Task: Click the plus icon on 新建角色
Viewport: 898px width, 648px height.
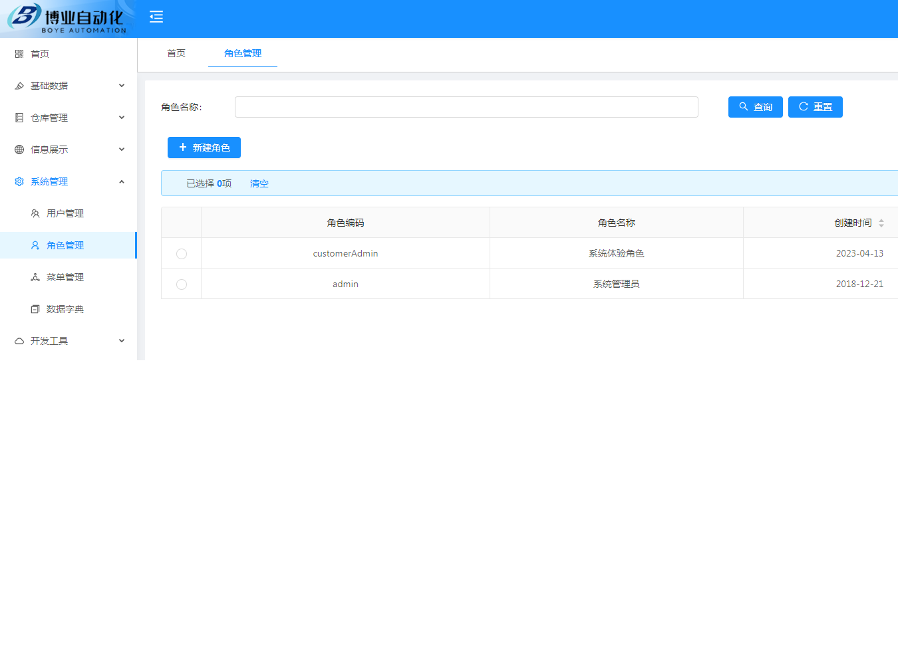Action: click(183, 147)
